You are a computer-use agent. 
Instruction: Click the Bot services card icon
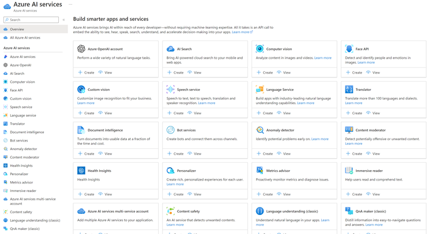pos(170,130)
